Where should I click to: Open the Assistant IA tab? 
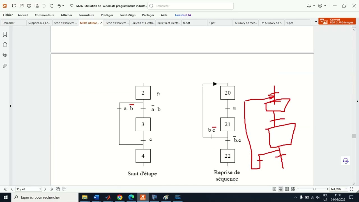tap(183, 15)
